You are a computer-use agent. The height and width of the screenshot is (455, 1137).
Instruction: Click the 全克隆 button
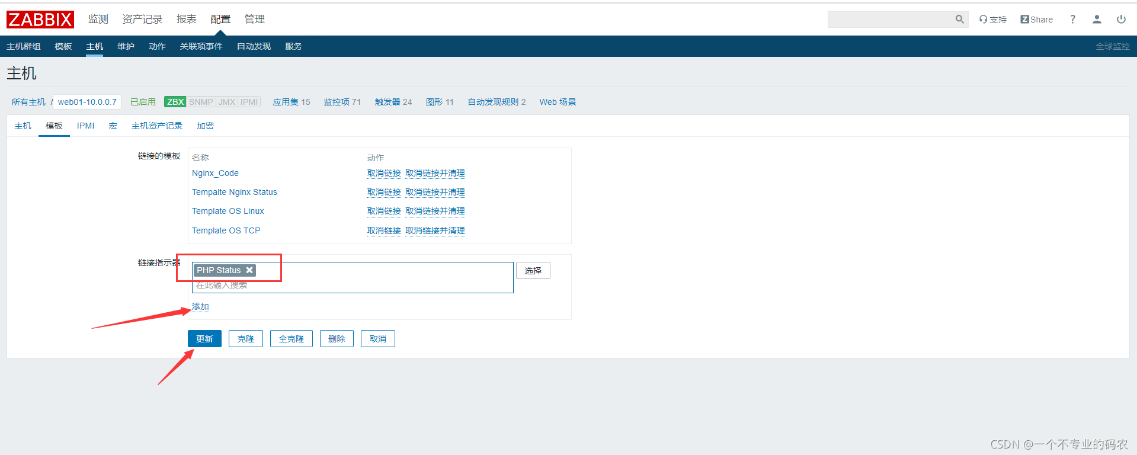coord(292,339)
